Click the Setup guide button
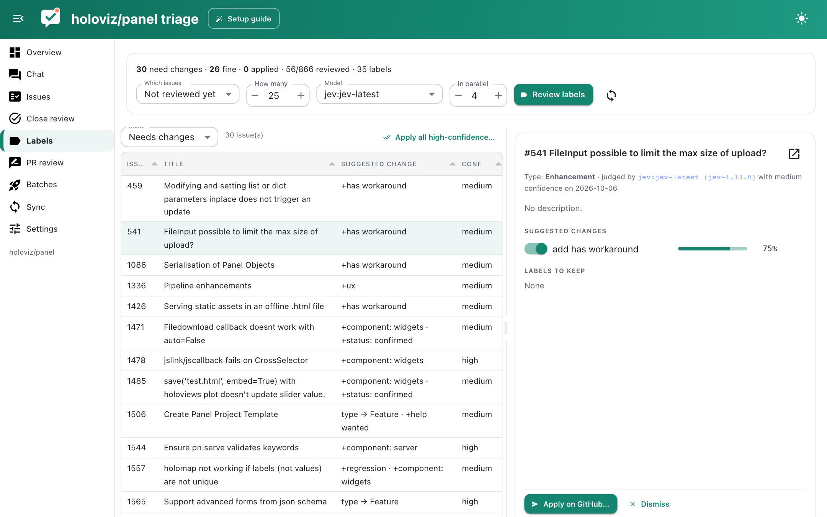 pyautogui.click(x=244, y=18)
